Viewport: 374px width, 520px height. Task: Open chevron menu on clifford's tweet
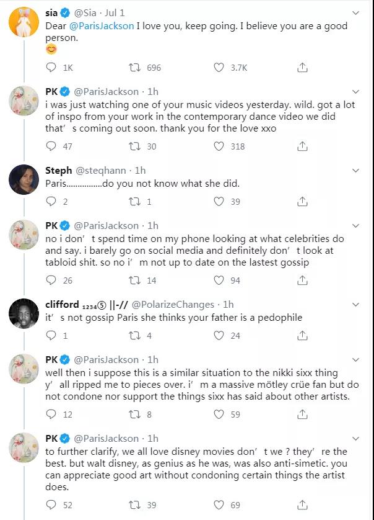(x=355, y=304)
